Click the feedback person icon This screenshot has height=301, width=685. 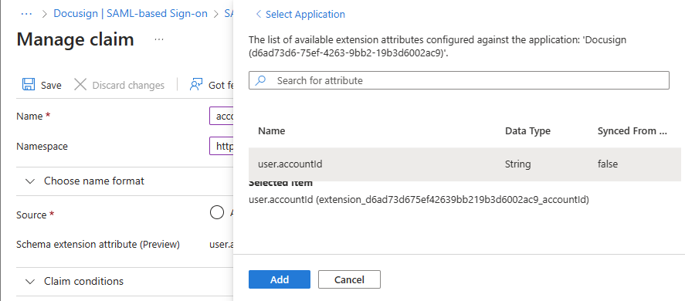point(195,85)
